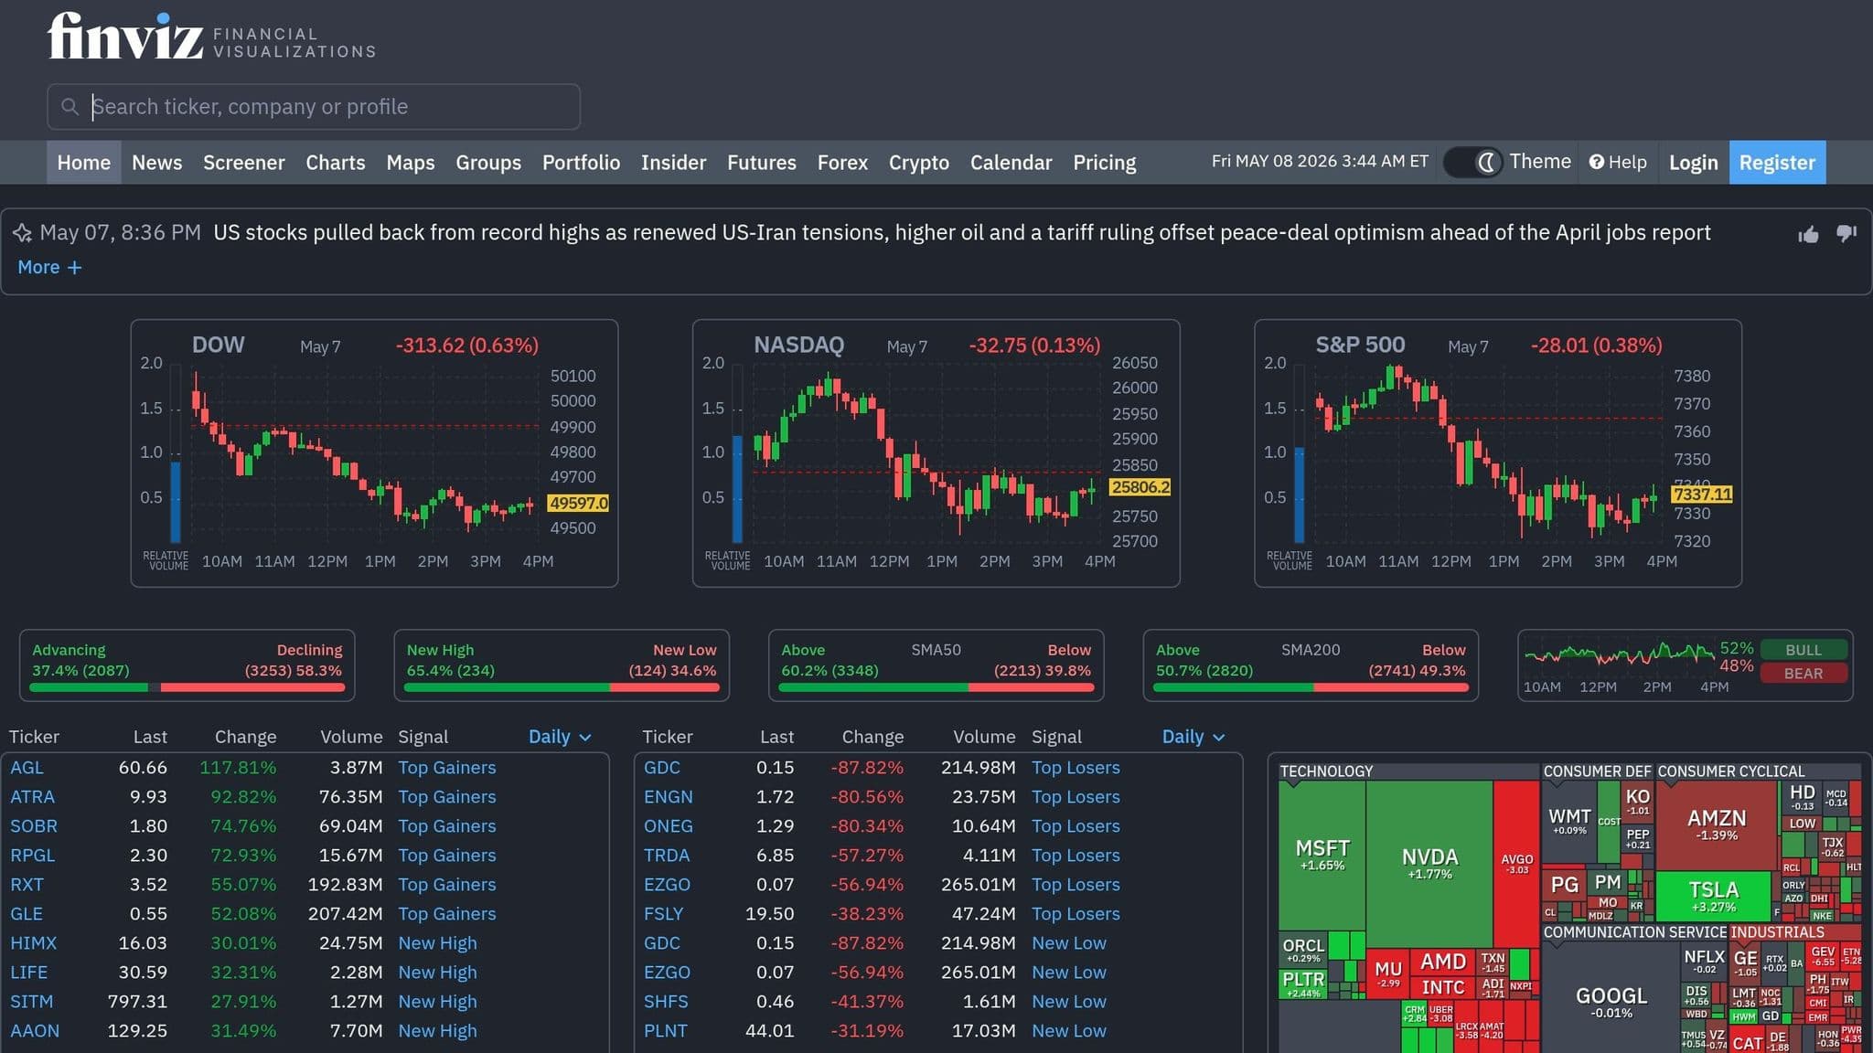
Task: Open the S&P 500 index chart
Action: pos(1498,453)
